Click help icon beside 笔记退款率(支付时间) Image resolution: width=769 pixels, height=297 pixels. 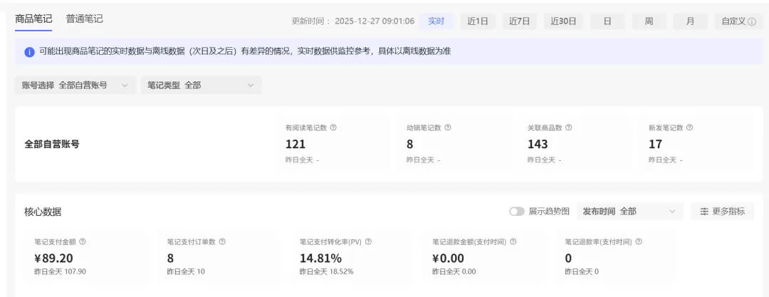(x=639, y=241)
